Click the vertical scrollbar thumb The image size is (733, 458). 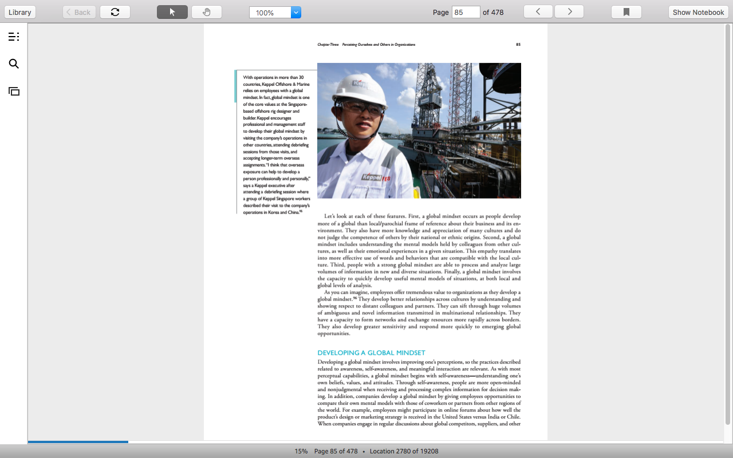pos(728,223)
